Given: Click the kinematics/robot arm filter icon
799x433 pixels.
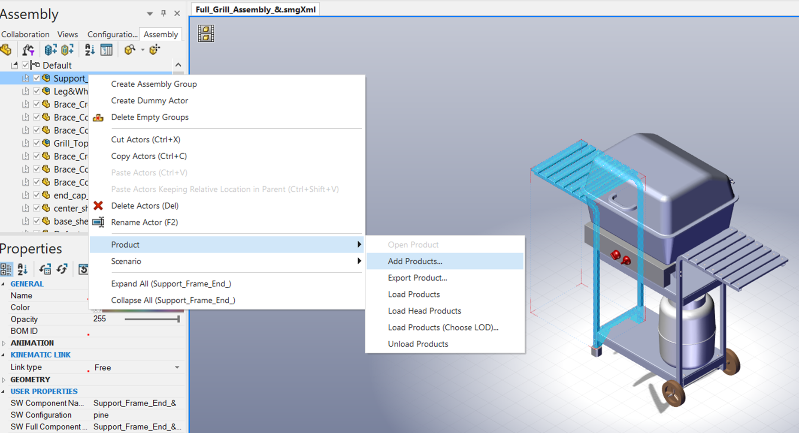Looking at the screenshot, I should [x=28, y=49].
